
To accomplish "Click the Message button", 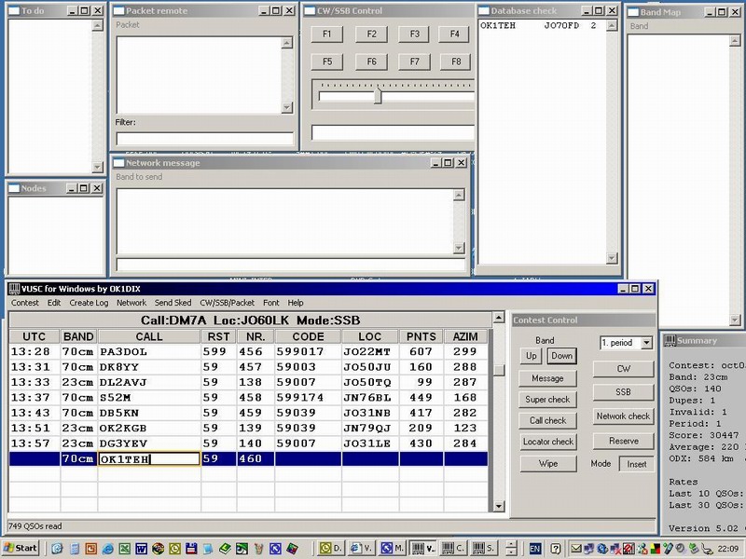I will point(547,378).
